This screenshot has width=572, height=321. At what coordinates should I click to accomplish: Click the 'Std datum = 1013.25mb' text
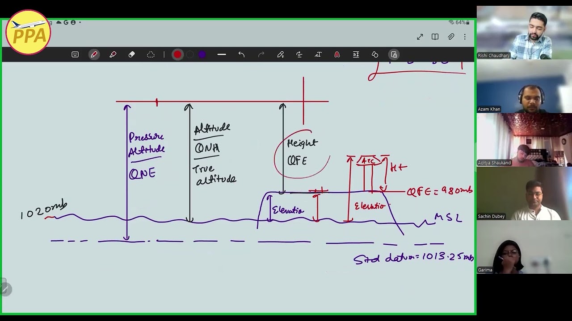tap(413, 258)
